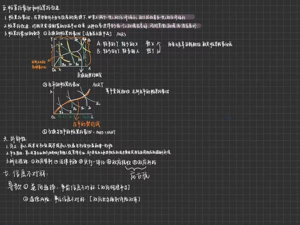
Task: Tap the Edgeworth box exchange diagram
Action: (x=71, y=54)
